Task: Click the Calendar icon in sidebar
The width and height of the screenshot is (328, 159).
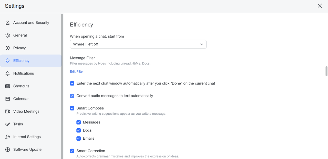Action: coord(8,99)
